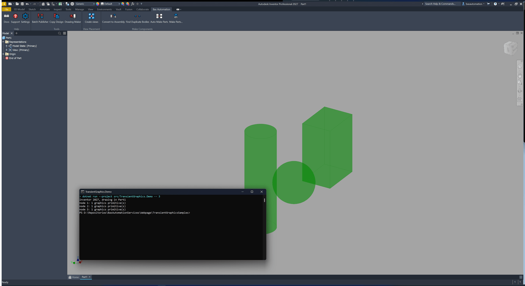Screen dimensions: 525x286
Task: Activate the Full Navigation Wheel
Action: pyautogui.click(x=520, y=66)
